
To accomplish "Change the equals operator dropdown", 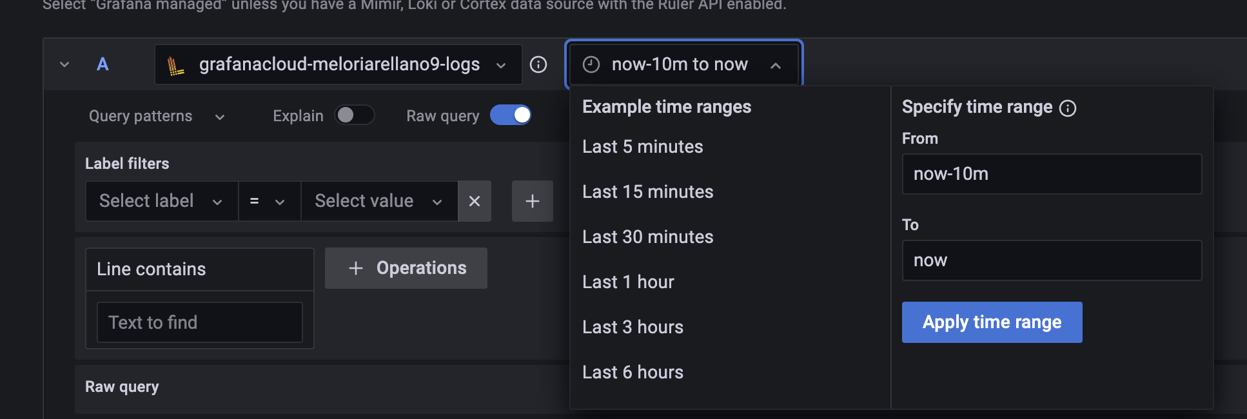I will point(269,201).
